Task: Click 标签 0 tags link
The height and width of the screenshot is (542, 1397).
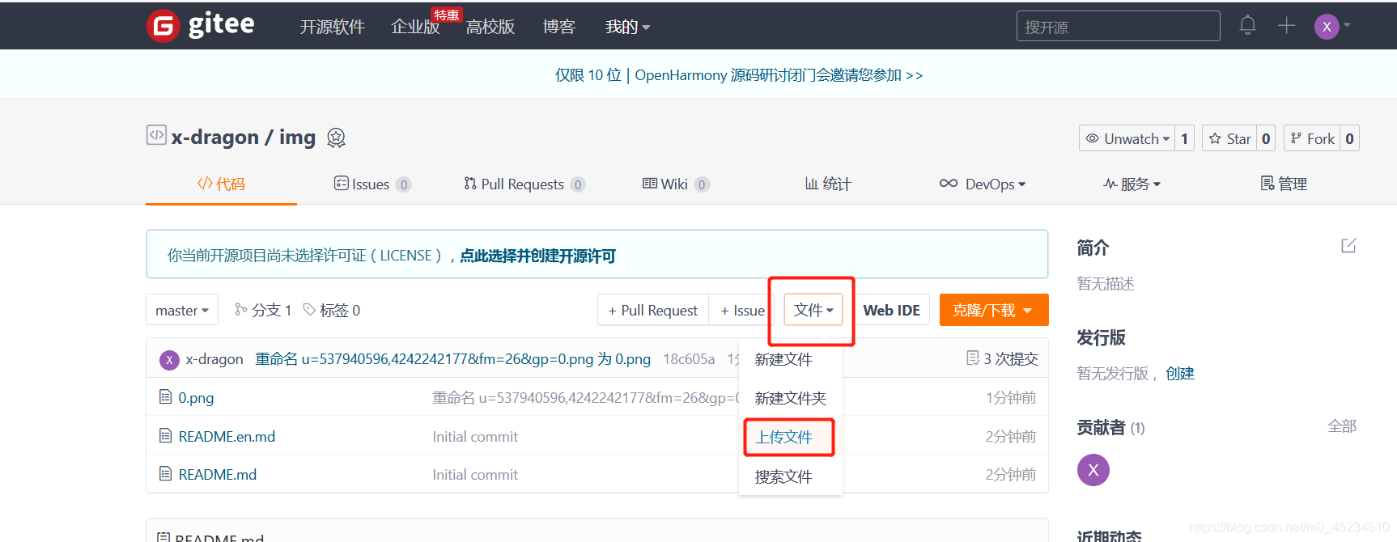Action: (340, 310)
